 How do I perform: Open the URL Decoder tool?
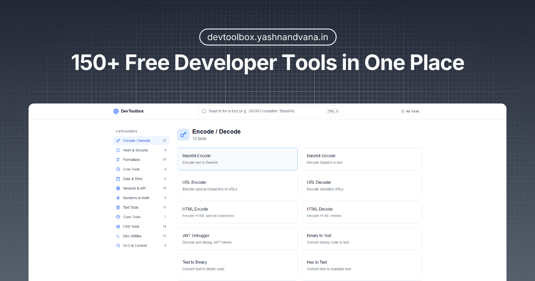[x=362, y=185]
